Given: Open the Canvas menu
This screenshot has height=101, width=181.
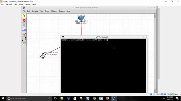Looking at the screenshot, I should click(35, 11).
